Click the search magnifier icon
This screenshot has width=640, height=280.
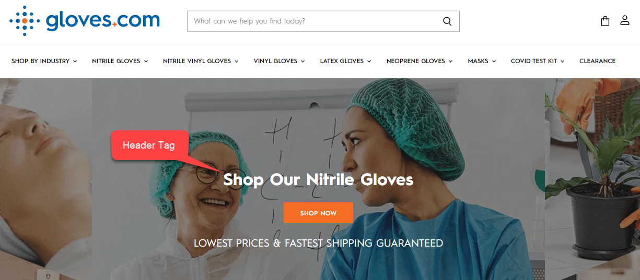[447, 21]
